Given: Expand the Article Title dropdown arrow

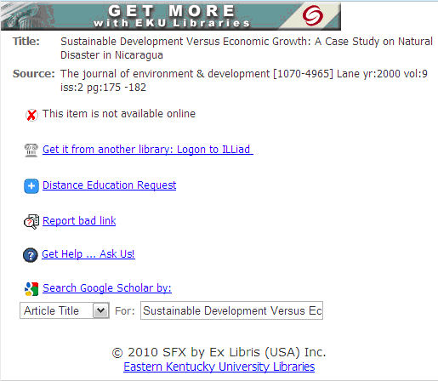Looking at the screenshot, I should 101,310.
